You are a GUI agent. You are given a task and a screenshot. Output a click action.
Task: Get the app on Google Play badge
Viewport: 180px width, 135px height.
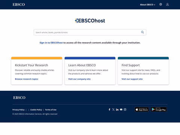point(159,109)
